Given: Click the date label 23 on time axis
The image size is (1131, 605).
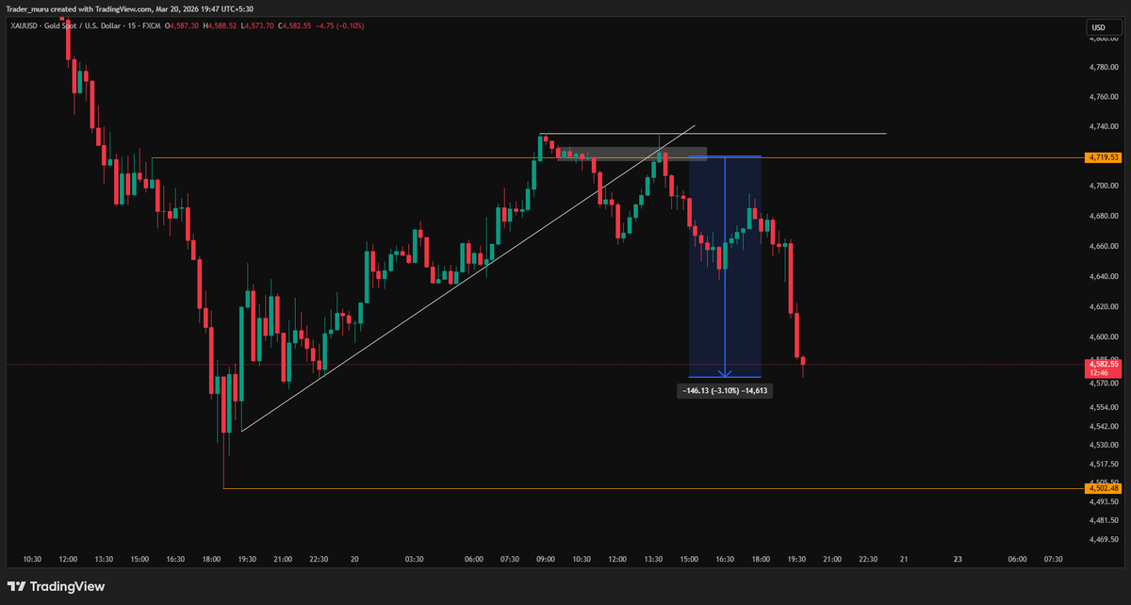Looking at the screenshot, I should tap(958, 559).
